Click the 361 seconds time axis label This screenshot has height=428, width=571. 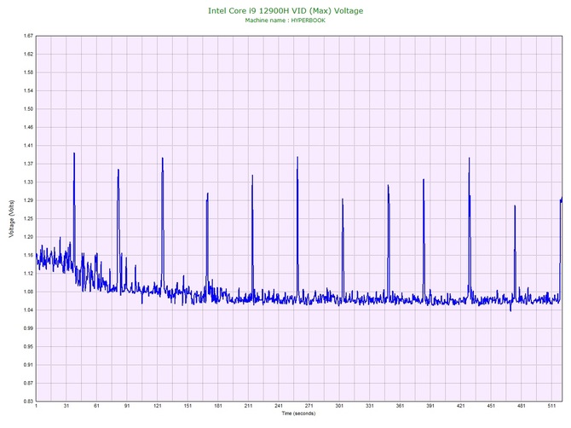coord(401,406)
